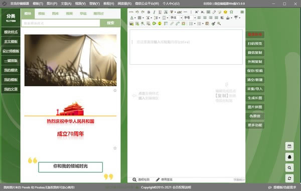The width and height of the screenshot is (301, 191).
Task: Click the 保存/投稿 button
Action: [x=255, y=71]
